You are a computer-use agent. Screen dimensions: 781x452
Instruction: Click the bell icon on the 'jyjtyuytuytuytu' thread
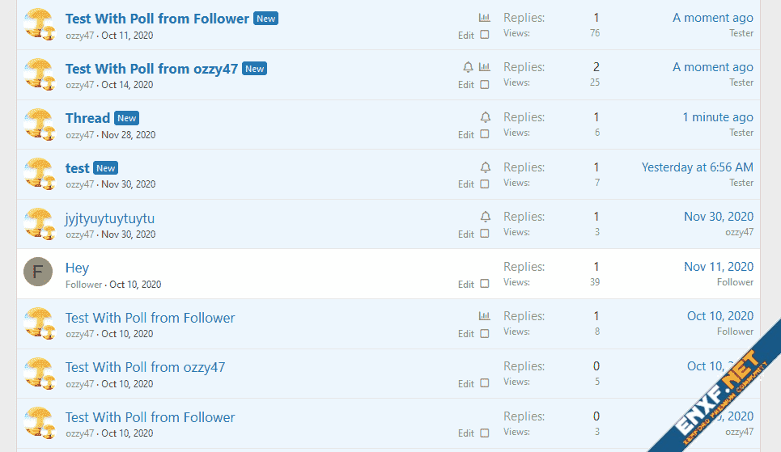tap(485, 217)
